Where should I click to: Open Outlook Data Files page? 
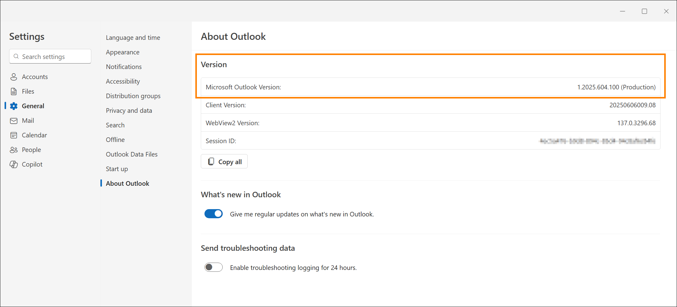pyautogui.click(x=132, y=154)
